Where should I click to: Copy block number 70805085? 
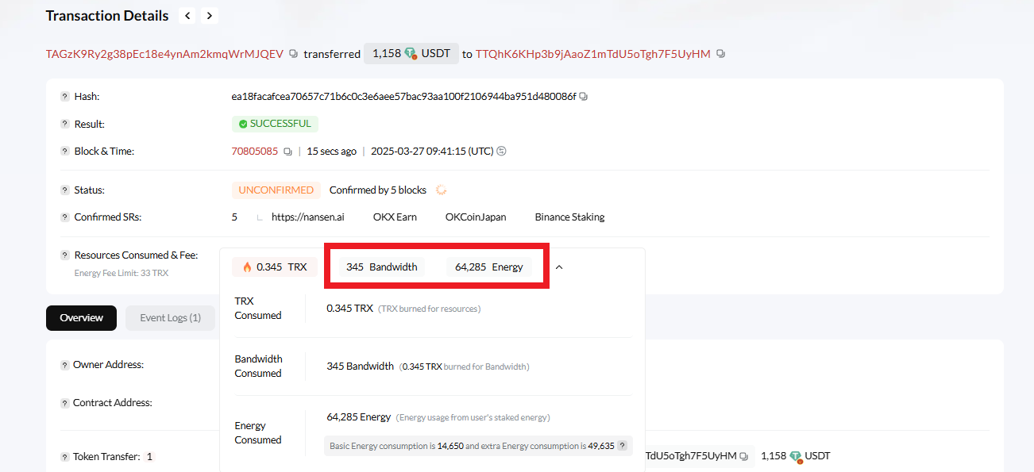point(287,152)
